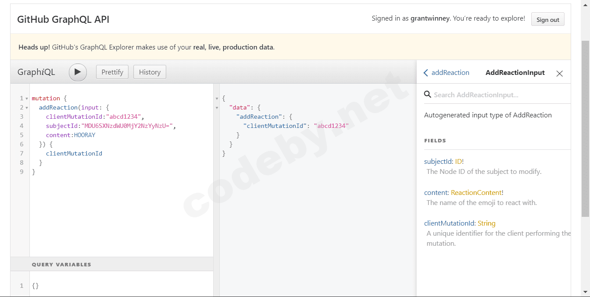The image size is (590, 297).
Task: Collapse the root object in the response pane
Action: click(217, 99)
